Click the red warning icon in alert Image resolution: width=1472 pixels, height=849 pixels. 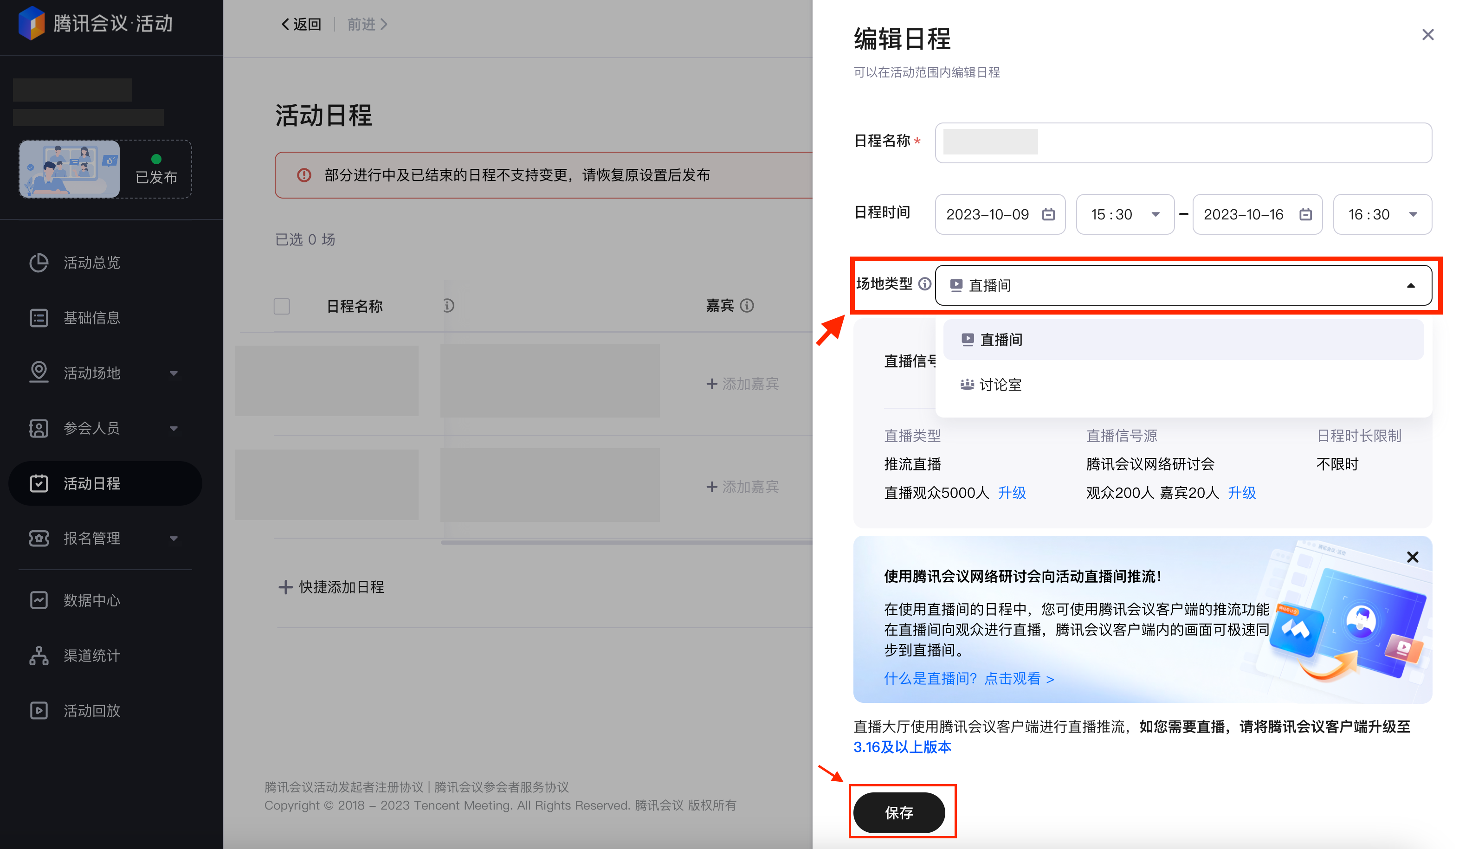[x=304, y=175]
